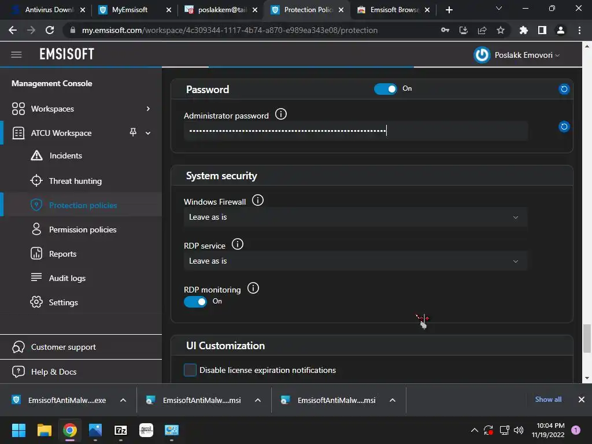Image resolution: width=592 pixels, height=444 pixels.
Task: Open options for the last msi download
Action: pyautogui.click(x=393, y=400)
